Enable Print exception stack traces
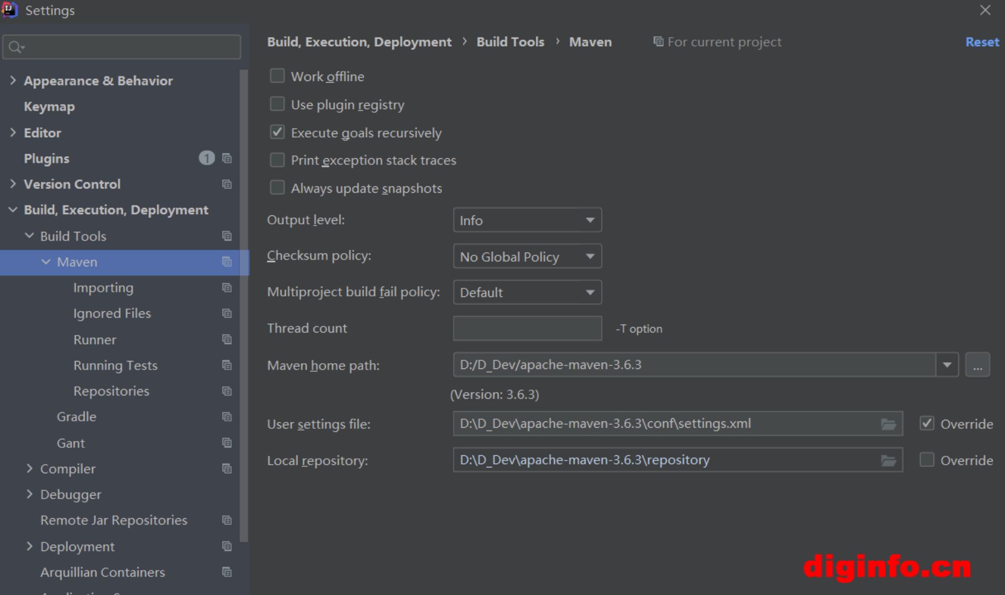This screenshot has height=595, width=1005. pos(277,160)
